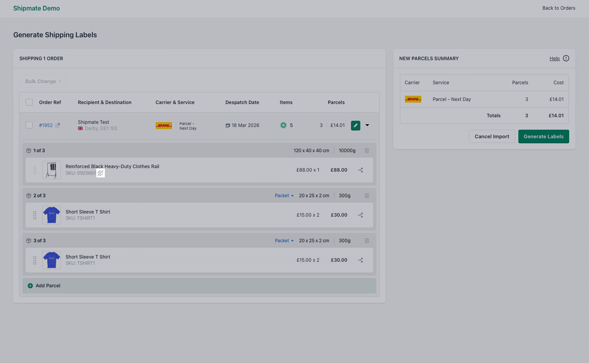Click the Help info icon in New Parcels Summary
This screenshot has height=363, width=589.
click(x=566, y=58)
